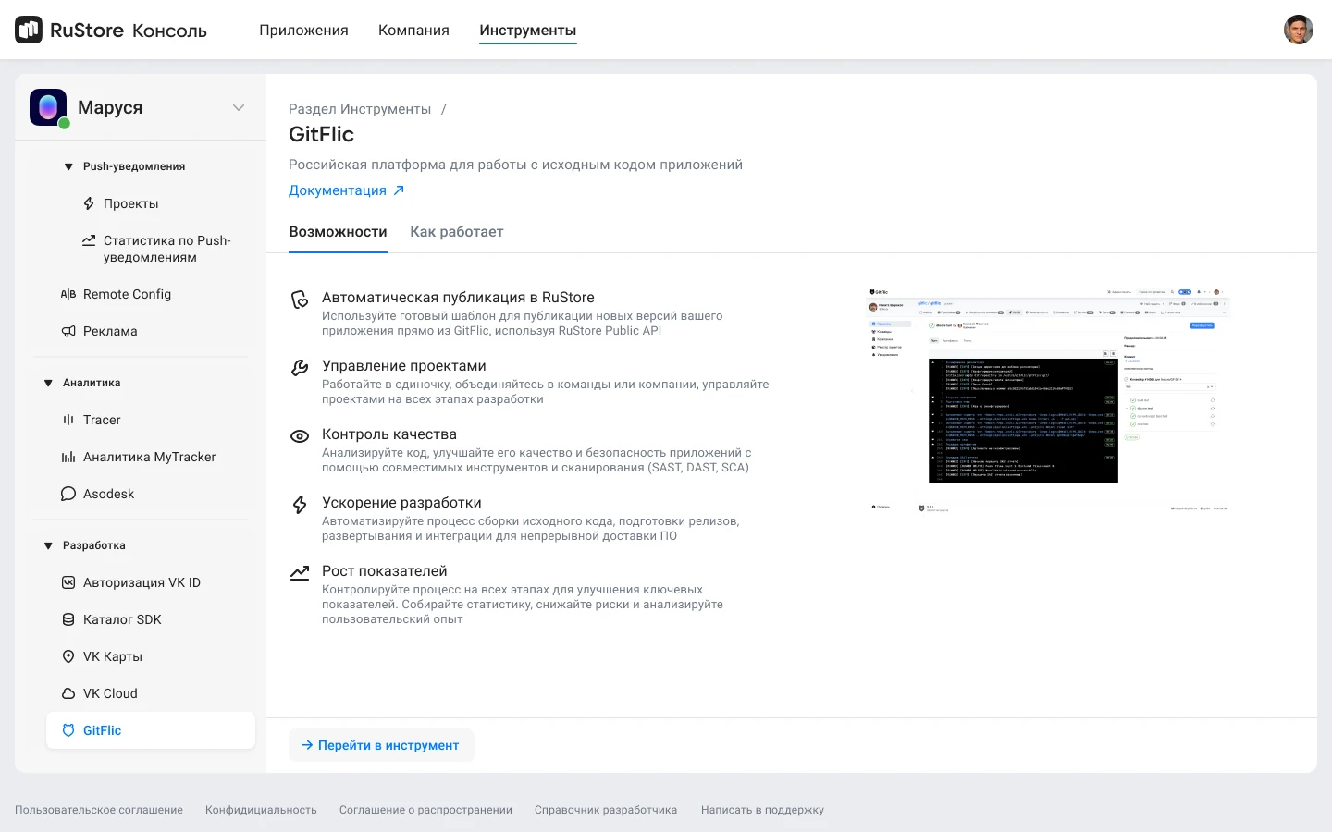Click the Asodesk speech bubble icon
The image size is (1332, 832).
(68, 494)
